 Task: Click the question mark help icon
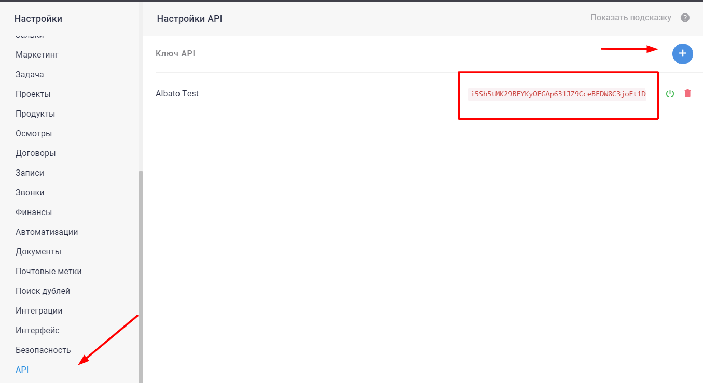(685, 18)
